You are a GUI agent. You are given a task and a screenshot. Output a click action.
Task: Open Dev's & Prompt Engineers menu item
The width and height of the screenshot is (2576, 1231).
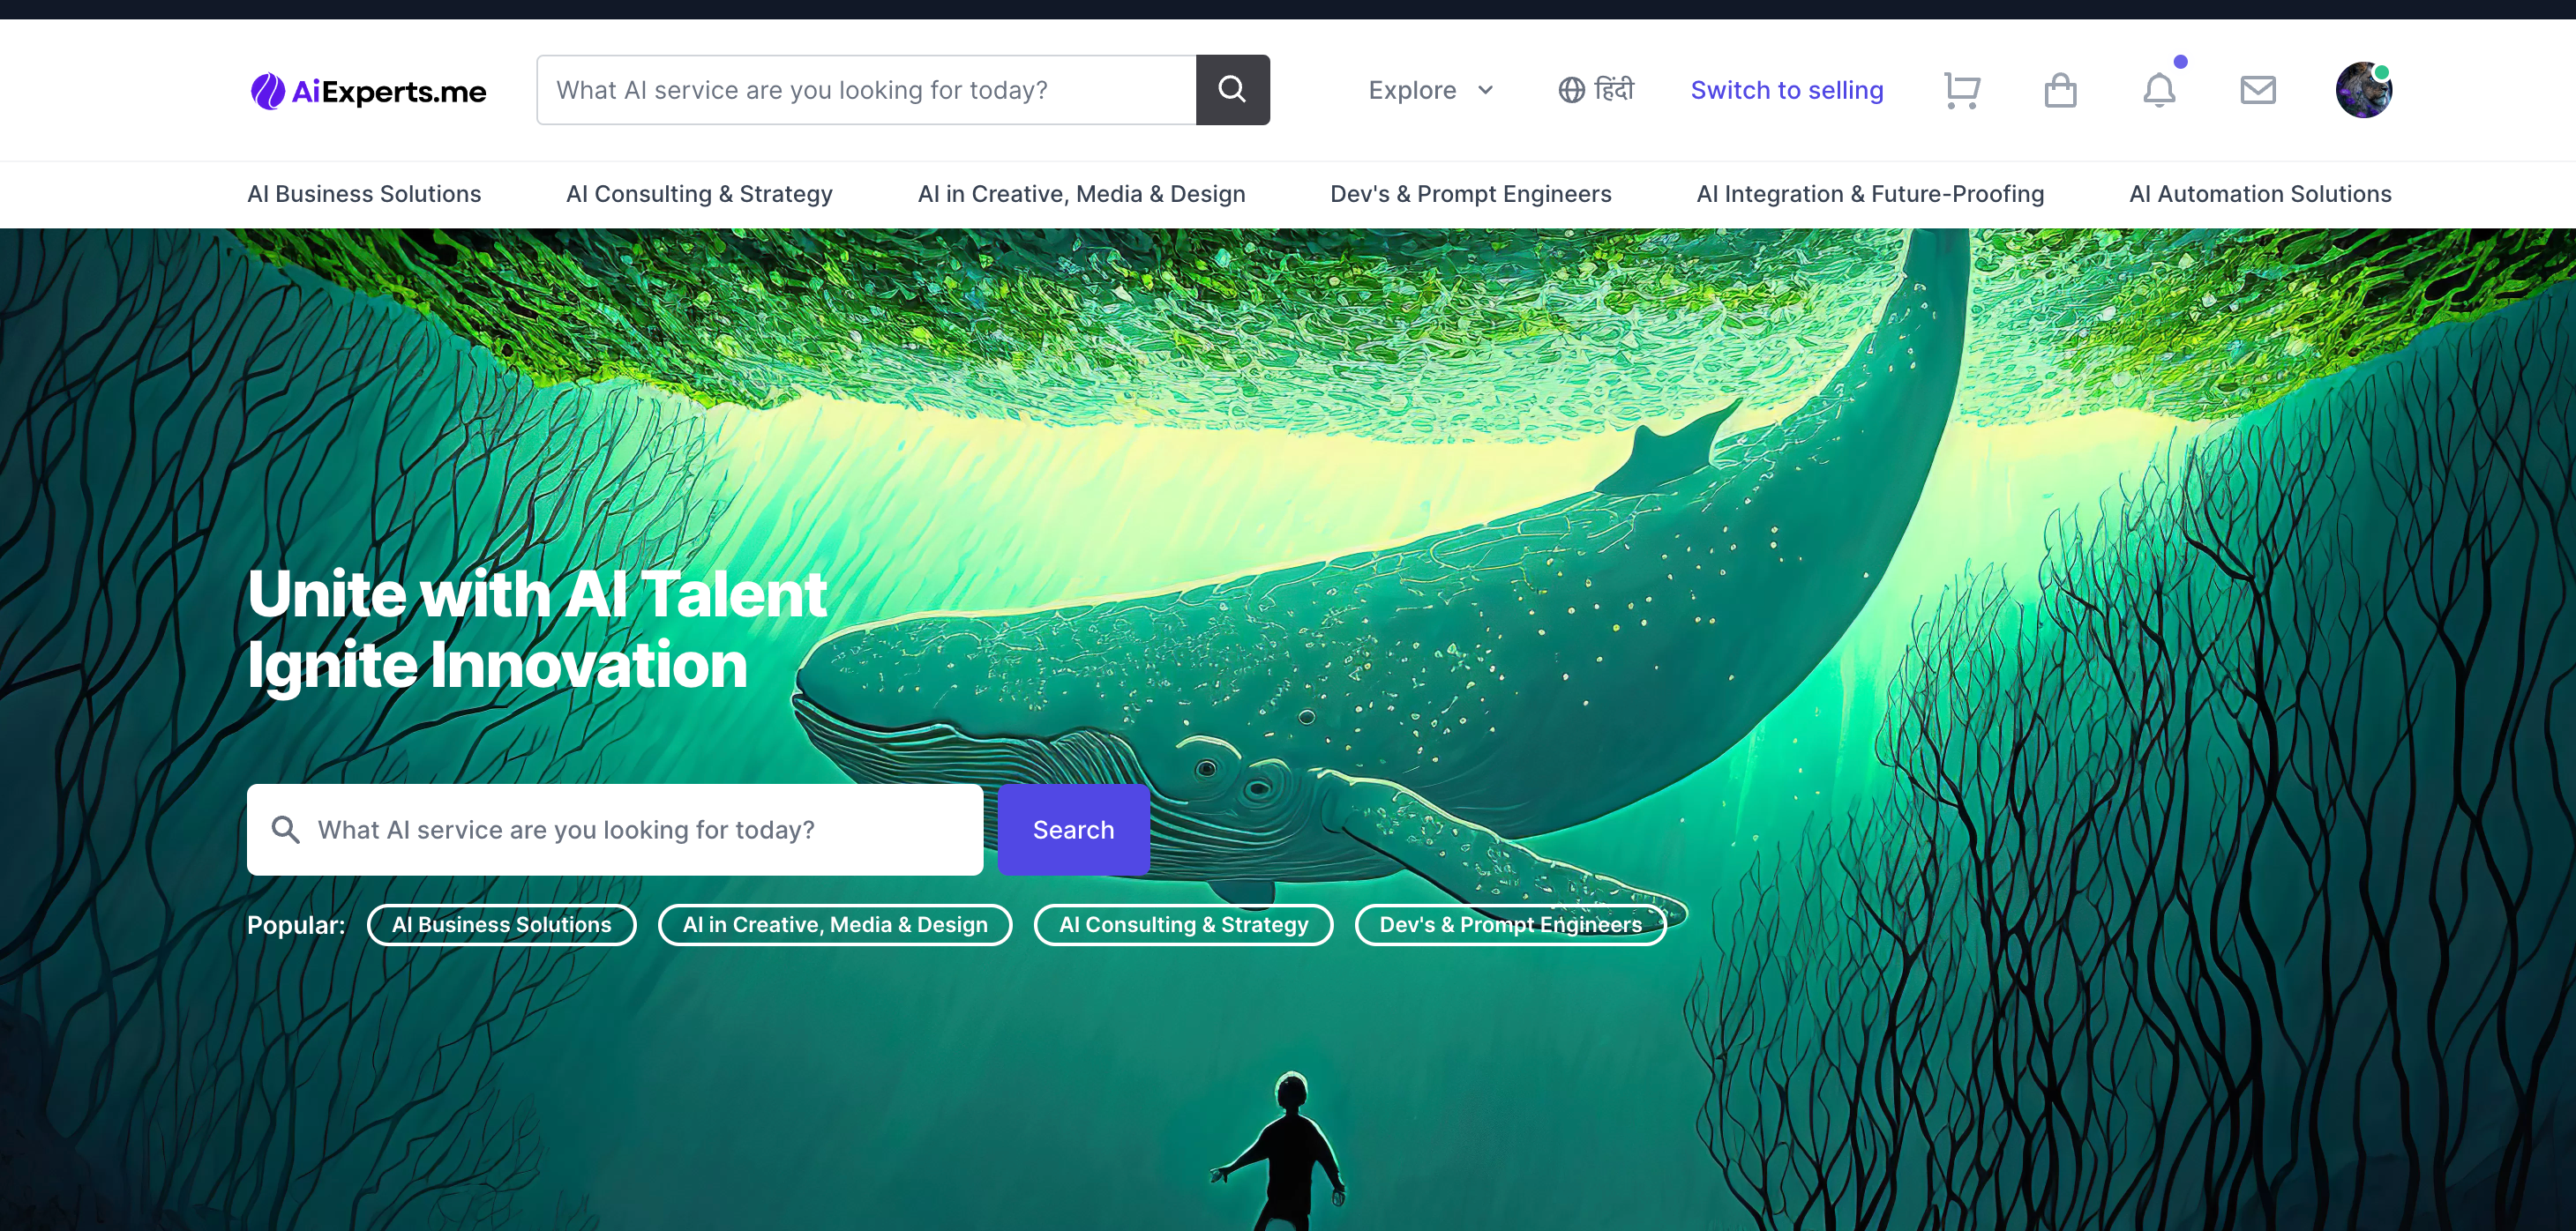pos(1470,194)
